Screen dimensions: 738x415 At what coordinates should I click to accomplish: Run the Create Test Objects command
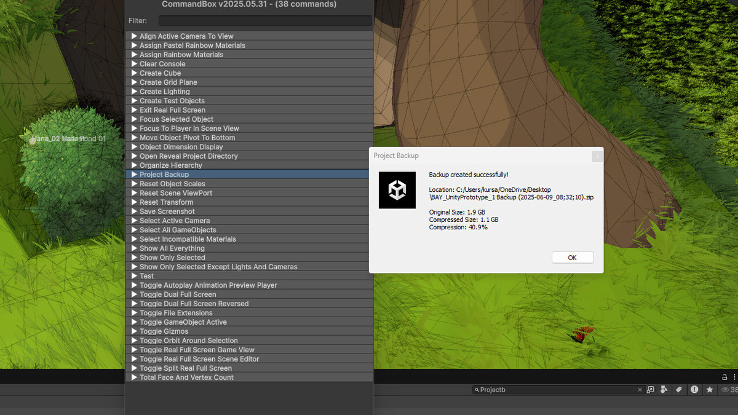pos(249,101)
